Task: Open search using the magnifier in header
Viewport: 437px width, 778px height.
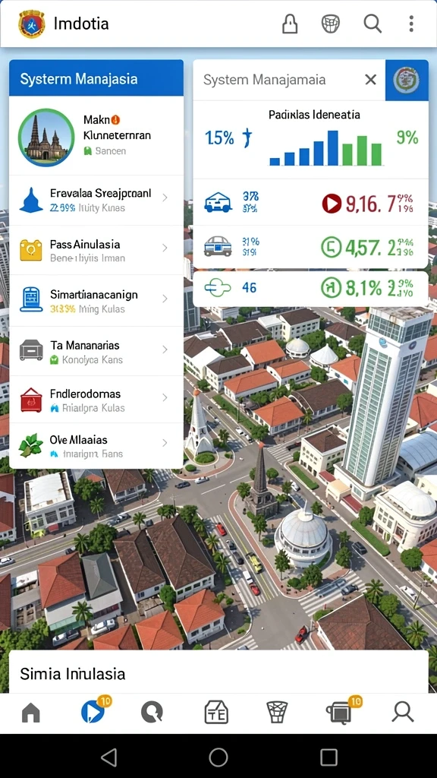Action: 372,24
